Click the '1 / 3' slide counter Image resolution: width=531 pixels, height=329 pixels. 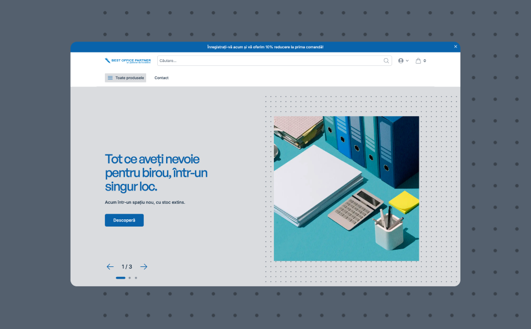pos(127,266)
